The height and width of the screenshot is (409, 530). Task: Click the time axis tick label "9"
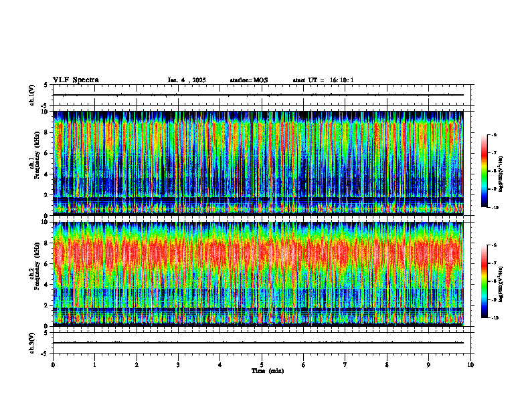(428, 365)
